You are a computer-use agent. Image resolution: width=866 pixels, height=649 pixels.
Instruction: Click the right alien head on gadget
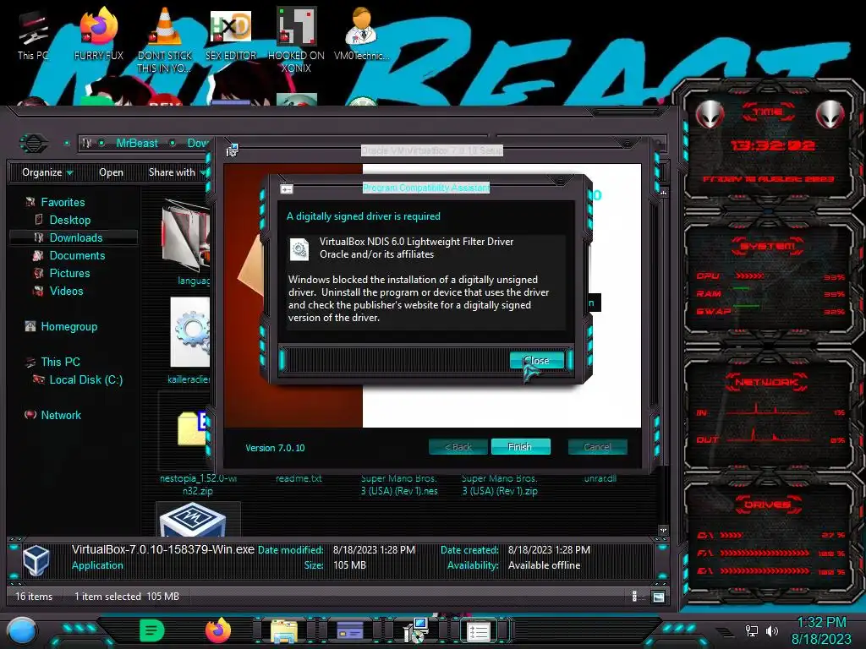tap(830, 115)
